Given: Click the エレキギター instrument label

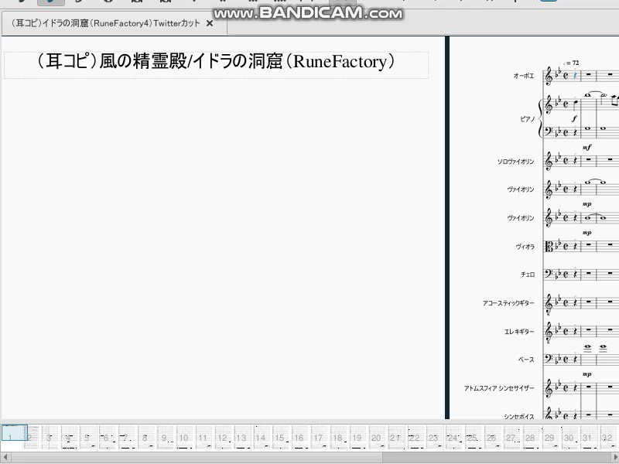Looking at the screenshot, I should pos(519,332).
